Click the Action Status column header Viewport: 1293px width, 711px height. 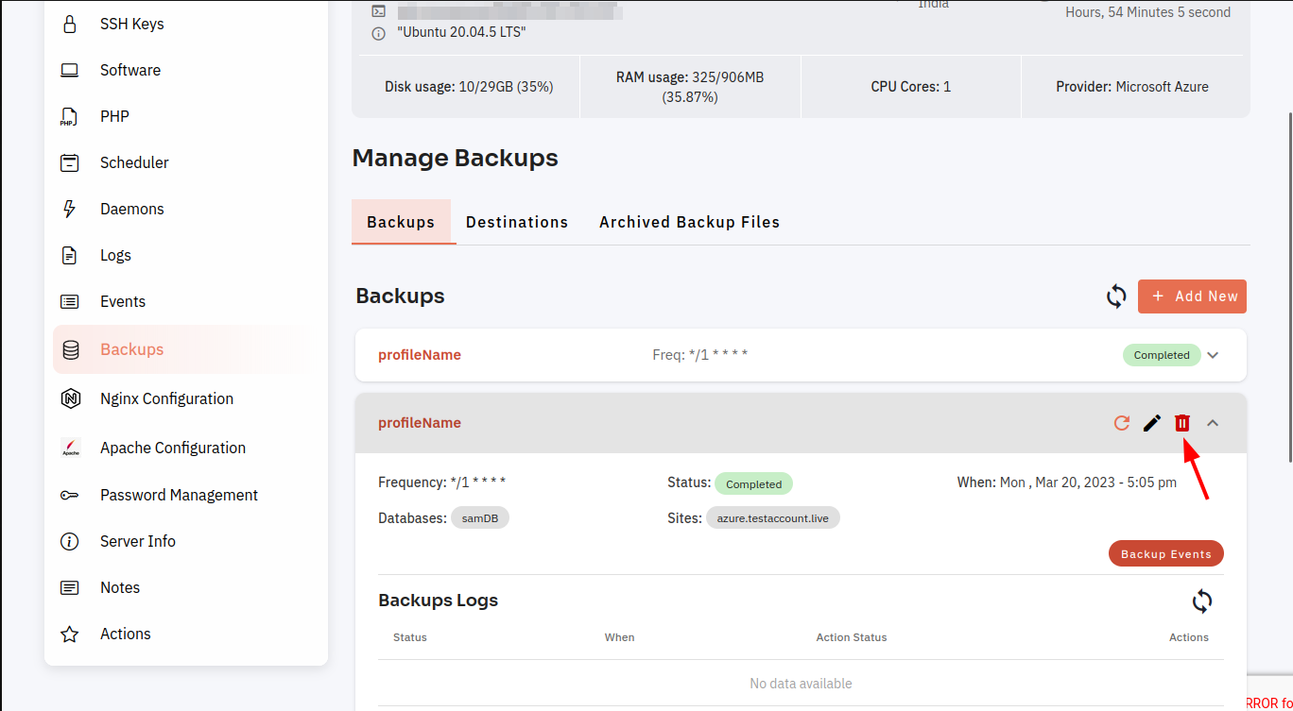point(852,637)
